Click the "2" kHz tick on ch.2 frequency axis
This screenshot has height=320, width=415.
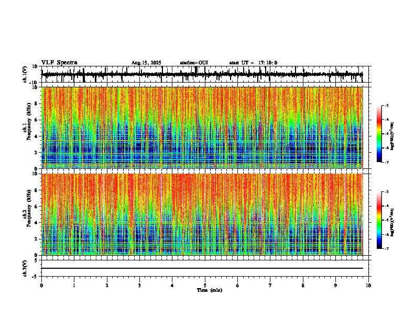coord(36,239)
